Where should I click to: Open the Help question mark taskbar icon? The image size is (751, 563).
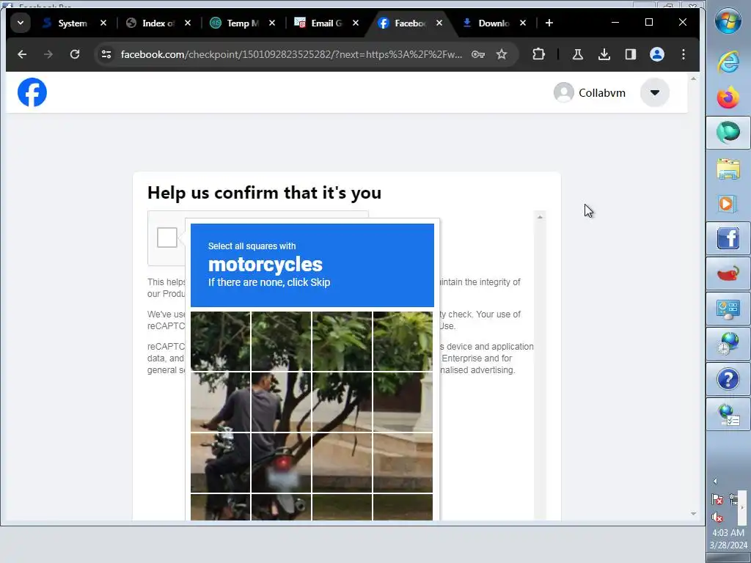click(x=728, y=380)
